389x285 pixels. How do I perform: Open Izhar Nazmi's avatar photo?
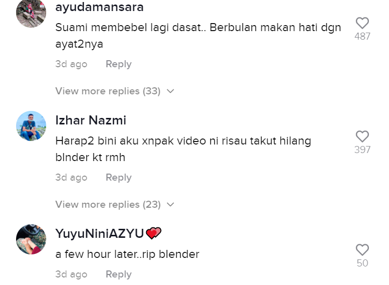tap(31, 126)
